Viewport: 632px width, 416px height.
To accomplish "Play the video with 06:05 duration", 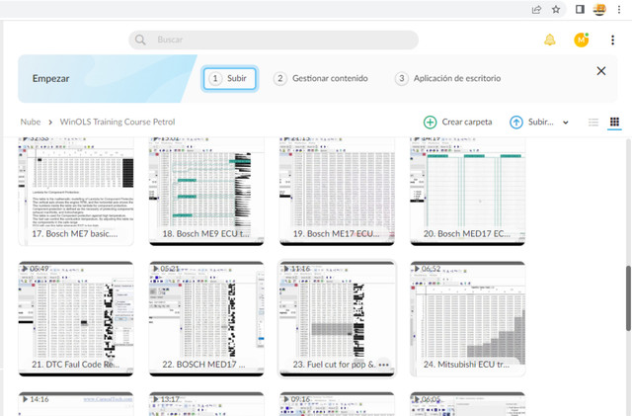I will (x=467, y=404).
